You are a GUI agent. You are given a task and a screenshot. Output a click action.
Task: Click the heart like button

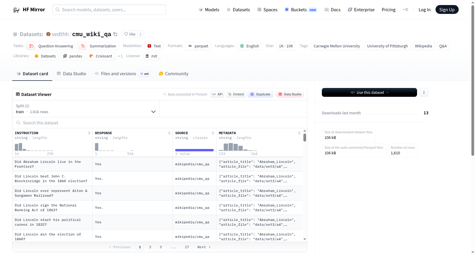(x=130, y=34)
